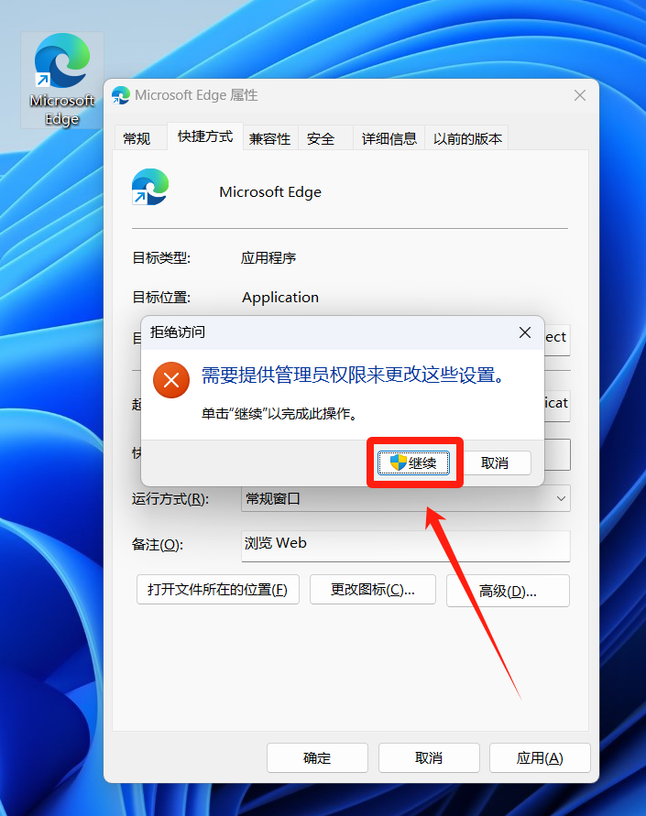Image resolution: width=646 pixels, height=816 pixels.
Task: Go to the 安全 tab
Action: click(x=321, y=138)
